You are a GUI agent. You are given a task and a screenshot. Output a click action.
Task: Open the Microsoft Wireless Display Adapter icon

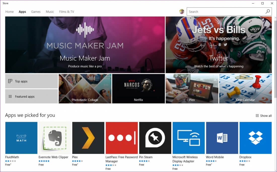pos(189,138)
